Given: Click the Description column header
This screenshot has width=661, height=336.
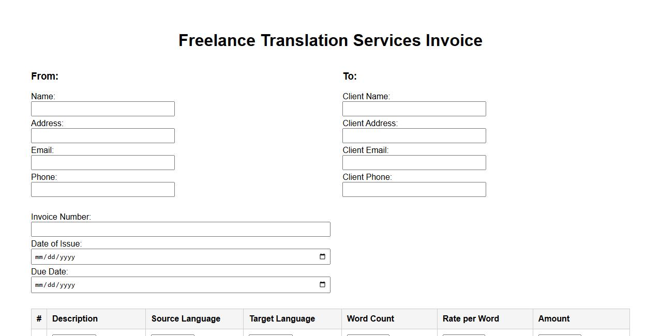Looking at the screenshot, I should [x=75, y=319].
